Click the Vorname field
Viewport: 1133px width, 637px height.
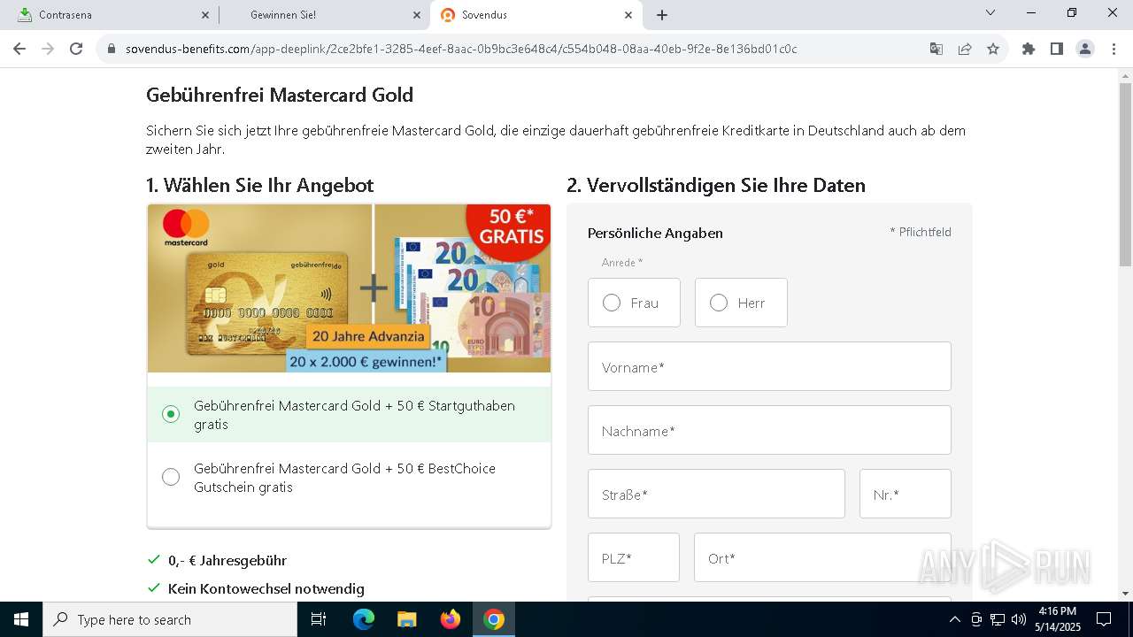tap(769, 366)
